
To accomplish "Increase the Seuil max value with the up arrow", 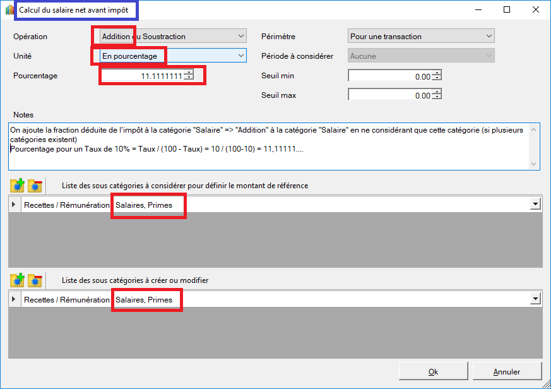I will point(436,93).
